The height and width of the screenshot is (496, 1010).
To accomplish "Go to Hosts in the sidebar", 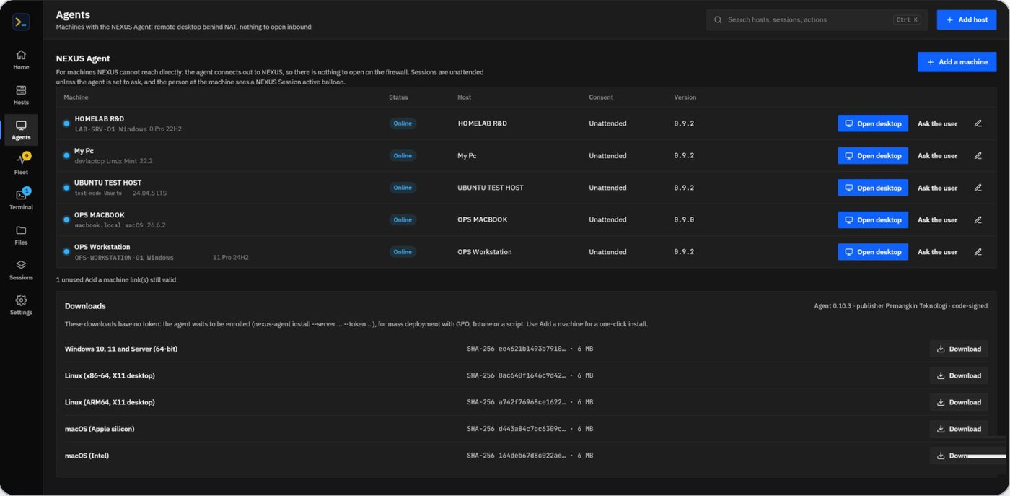I will click(21, 95).
